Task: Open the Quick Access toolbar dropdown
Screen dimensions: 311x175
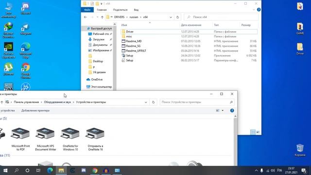Action: [x=102, y=3]
